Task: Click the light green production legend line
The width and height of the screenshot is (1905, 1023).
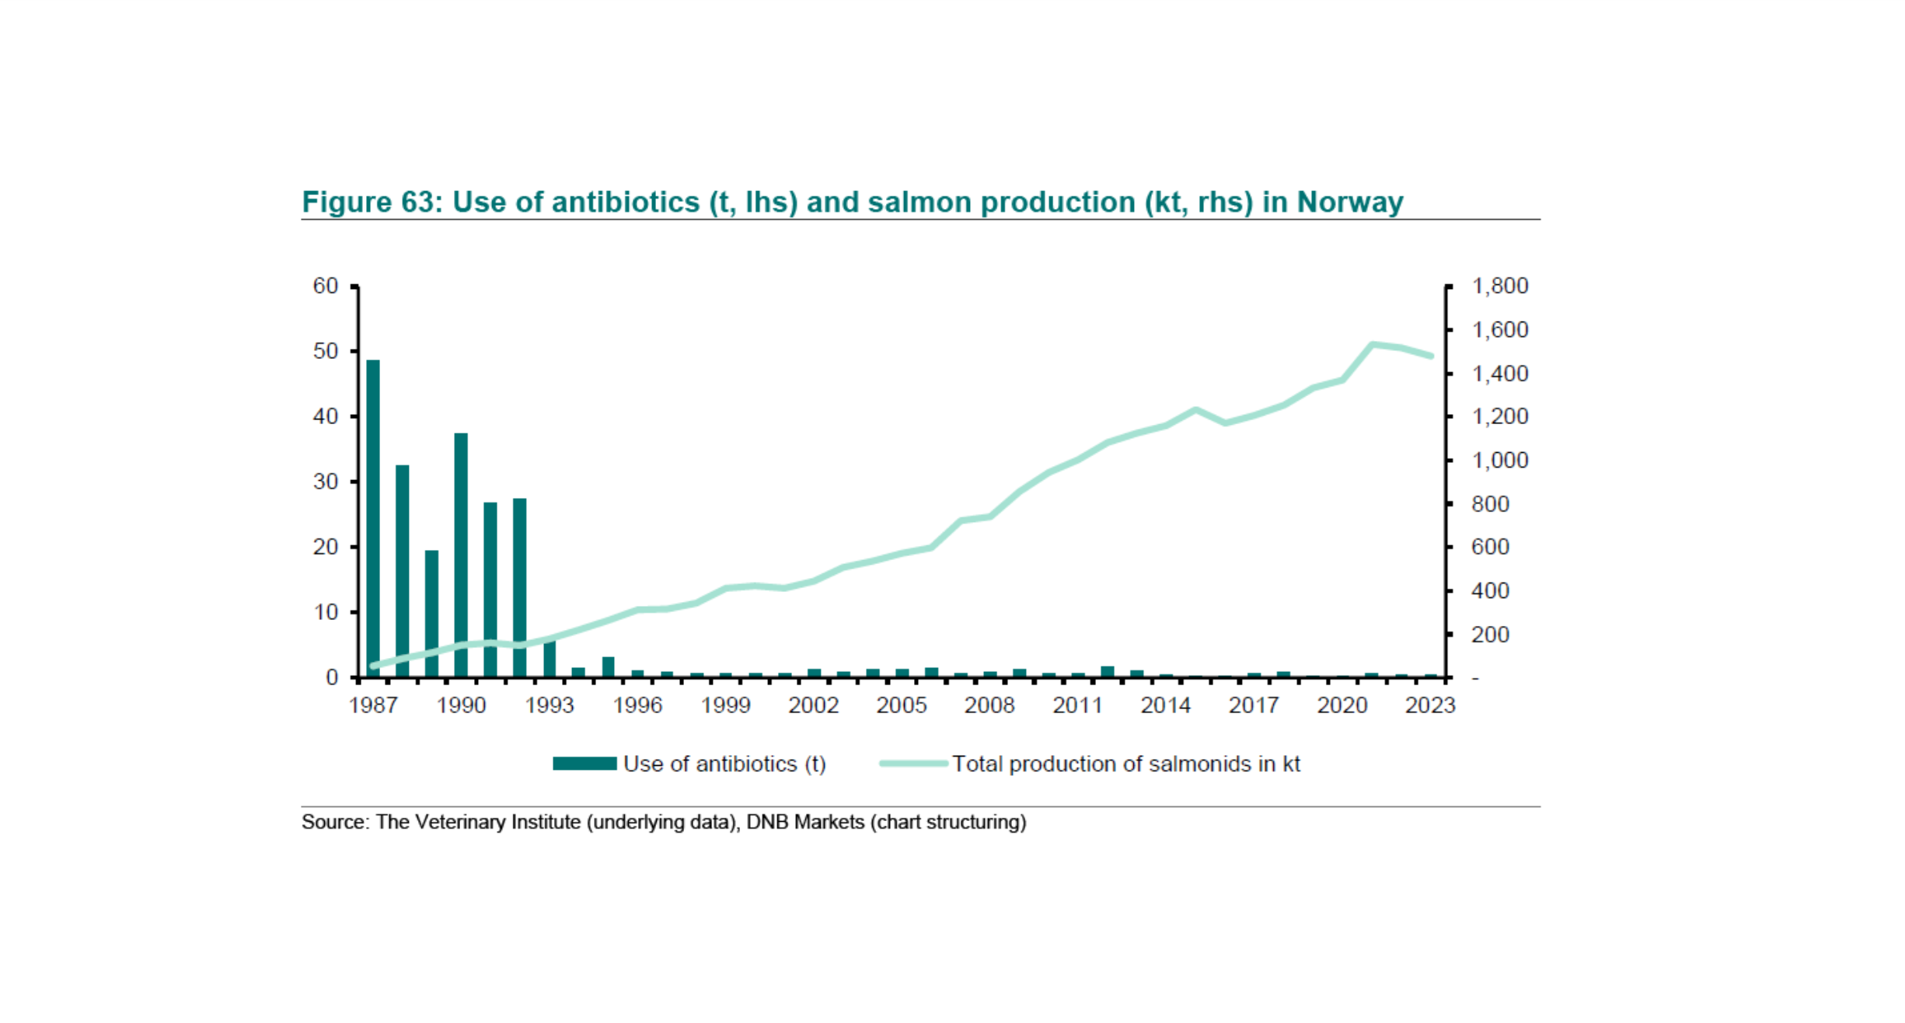Action: (913, 764)
